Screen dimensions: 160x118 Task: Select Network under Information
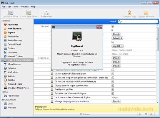coord(12,108)
